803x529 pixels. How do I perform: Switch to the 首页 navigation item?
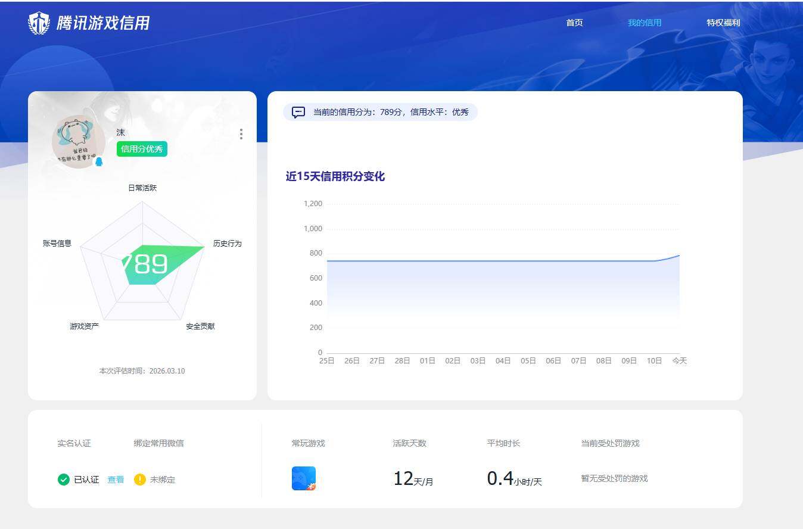574,23
